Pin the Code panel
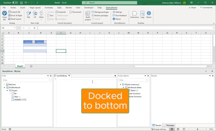 pyautogui.click(x=51, y=76)
